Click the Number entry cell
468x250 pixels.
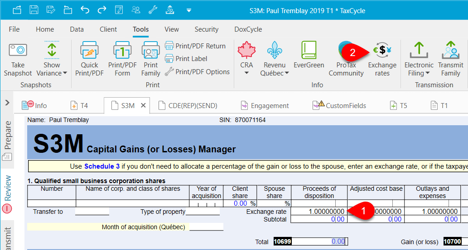[52, 203]
